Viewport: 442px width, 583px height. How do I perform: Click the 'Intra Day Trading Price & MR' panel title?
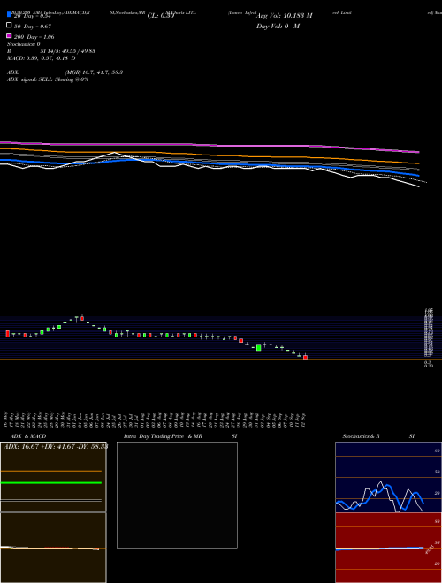pyautogui.click(x=163, y=436)
